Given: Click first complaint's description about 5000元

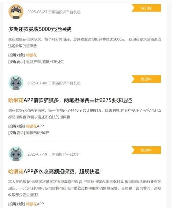Looking at the screenshot, I should pos(85,43).
